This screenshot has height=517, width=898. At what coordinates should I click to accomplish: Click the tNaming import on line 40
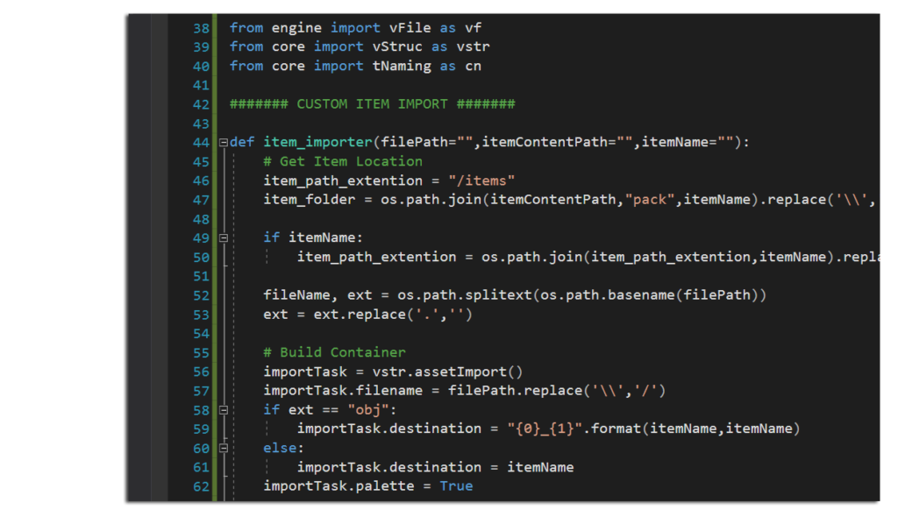(402, 65)
